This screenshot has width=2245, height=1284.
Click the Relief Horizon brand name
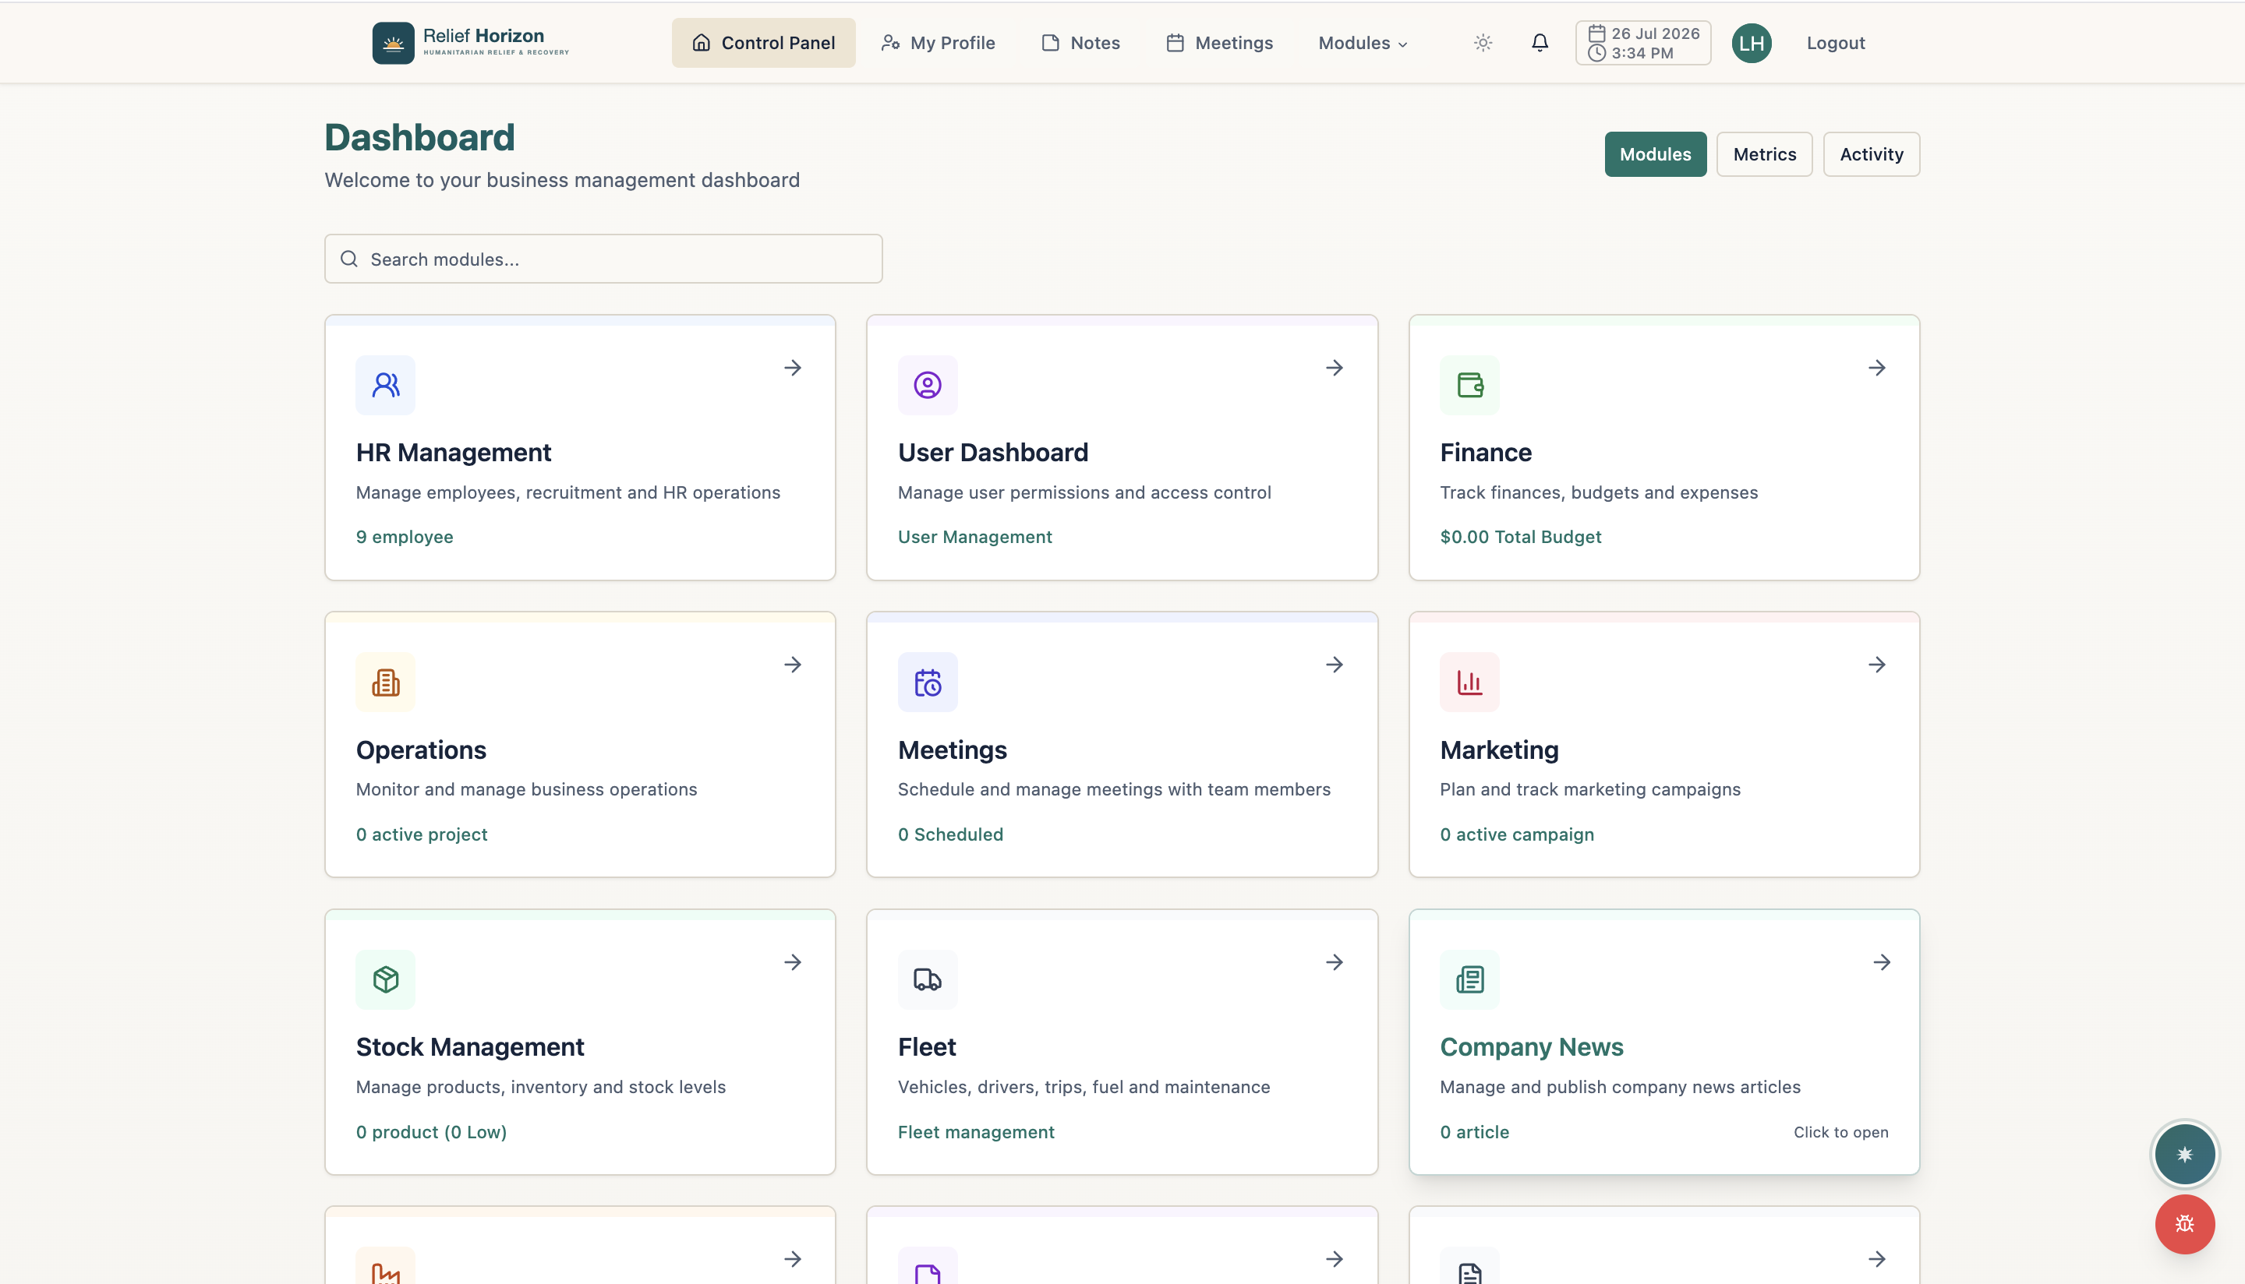[x=483, y=35]
